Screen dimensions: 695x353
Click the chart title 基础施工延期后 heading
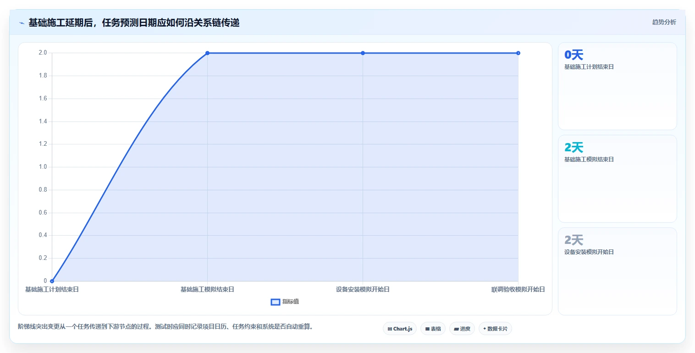[x=134, y=22]
